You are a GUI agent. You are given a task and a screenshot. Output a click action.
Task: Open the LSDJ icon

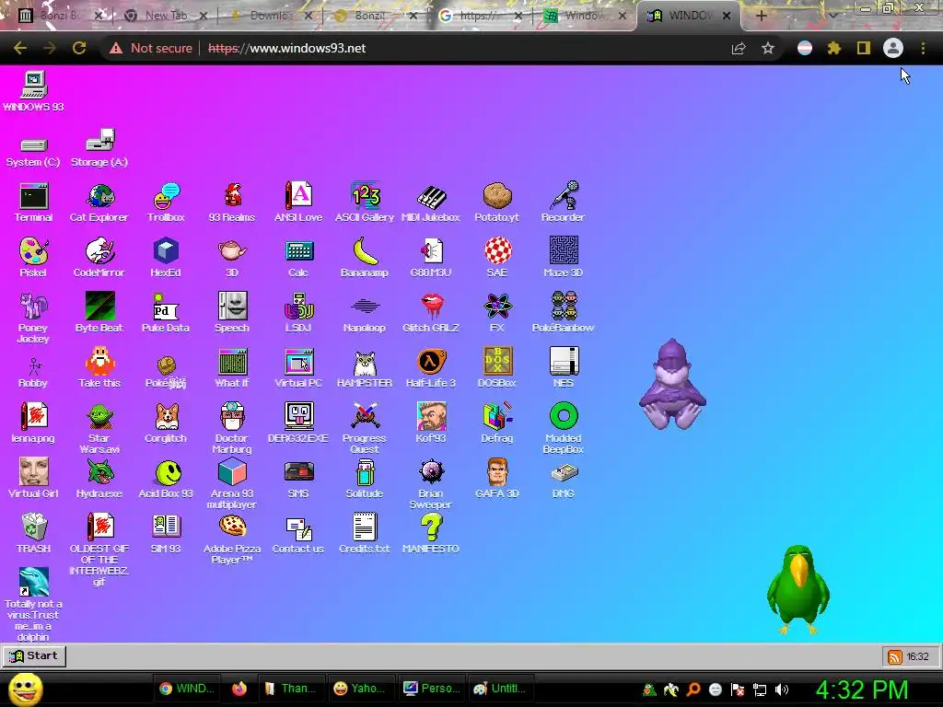coord(298,313)
